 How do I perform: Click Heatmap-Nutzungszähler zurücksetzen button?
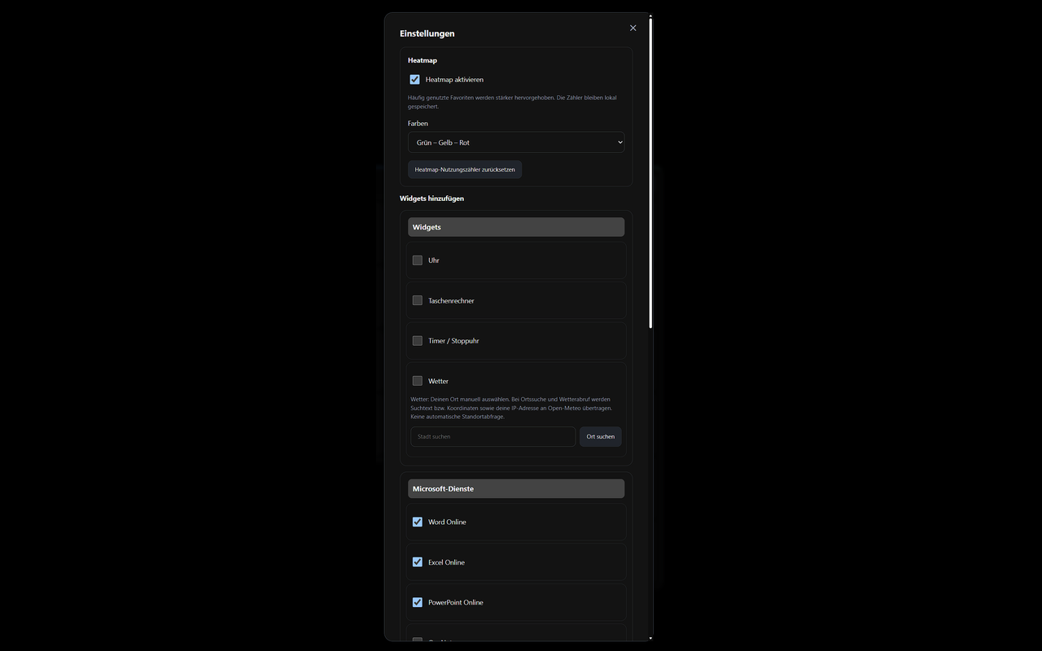click(465, 169)
